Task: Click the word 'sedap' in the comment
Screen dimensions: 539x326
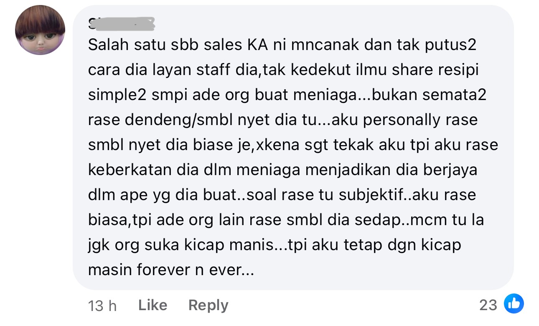Action: click(379, 220)
